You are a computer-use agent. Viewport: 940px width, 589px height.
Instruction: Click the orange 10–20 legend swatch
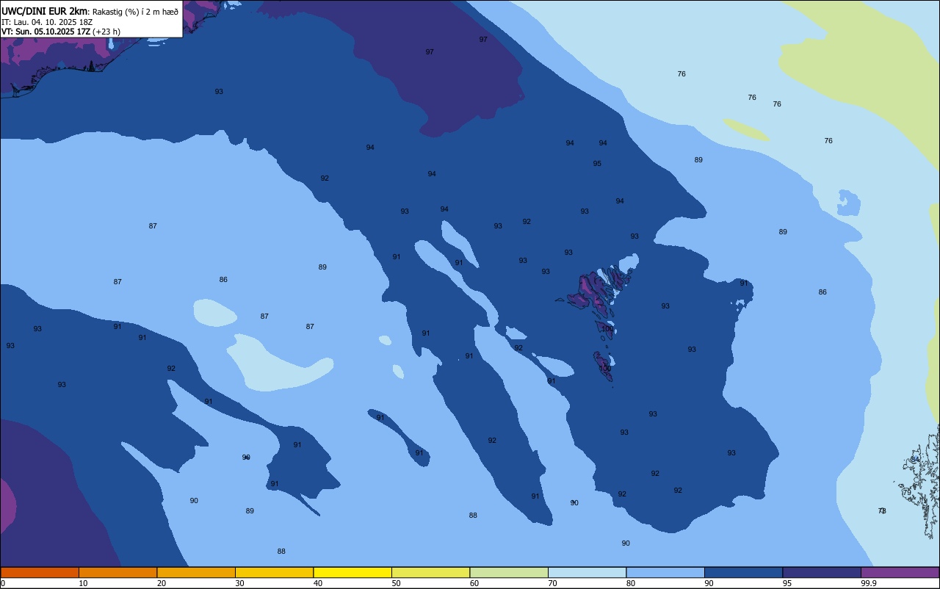[x=117, y=572]
